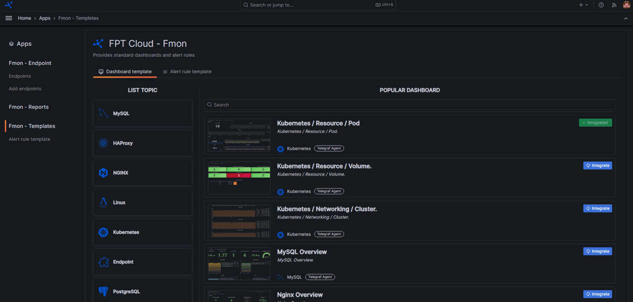Image resolution: width=633 pixels, height=302 pixels.
Task: Open the hamburger navigation menu
Action: pos(9,18)
